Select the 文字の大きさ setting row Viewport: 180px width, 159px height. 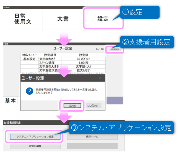tap(63, 59)
